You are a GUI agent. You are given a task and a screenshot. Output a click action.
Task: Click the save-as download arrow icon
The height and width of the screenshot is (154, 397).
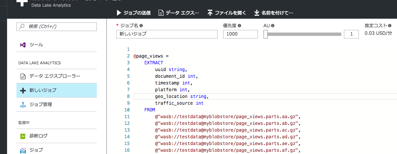(x=257, y=13)
